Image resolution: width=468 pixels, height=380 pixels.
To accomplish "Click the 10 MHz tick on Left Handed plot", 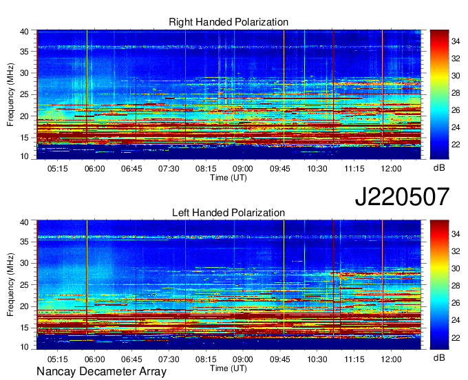I will [x=25, y=347].
